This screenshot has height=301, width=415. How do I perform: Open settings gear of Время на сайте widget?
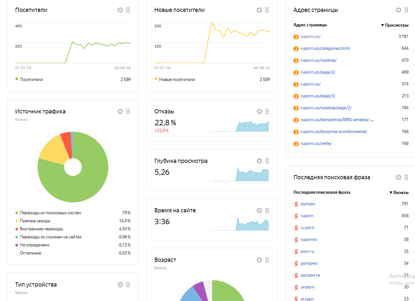[x=259, y=210]
